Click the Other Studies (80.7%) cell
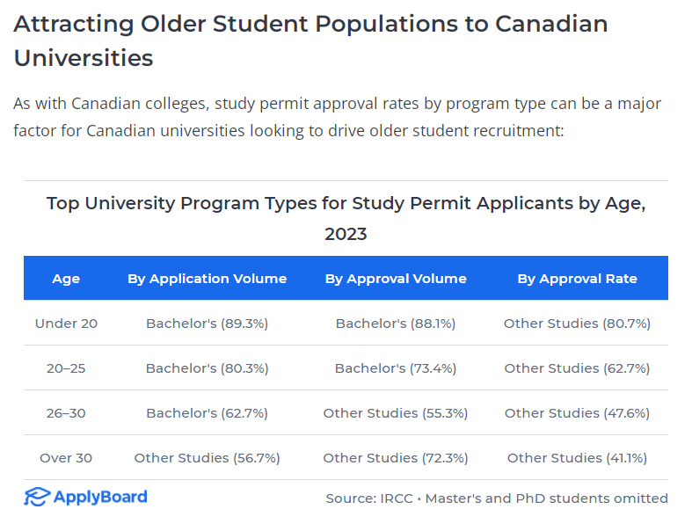This screenshot has height=524, width=692. [x=577, y=324]
